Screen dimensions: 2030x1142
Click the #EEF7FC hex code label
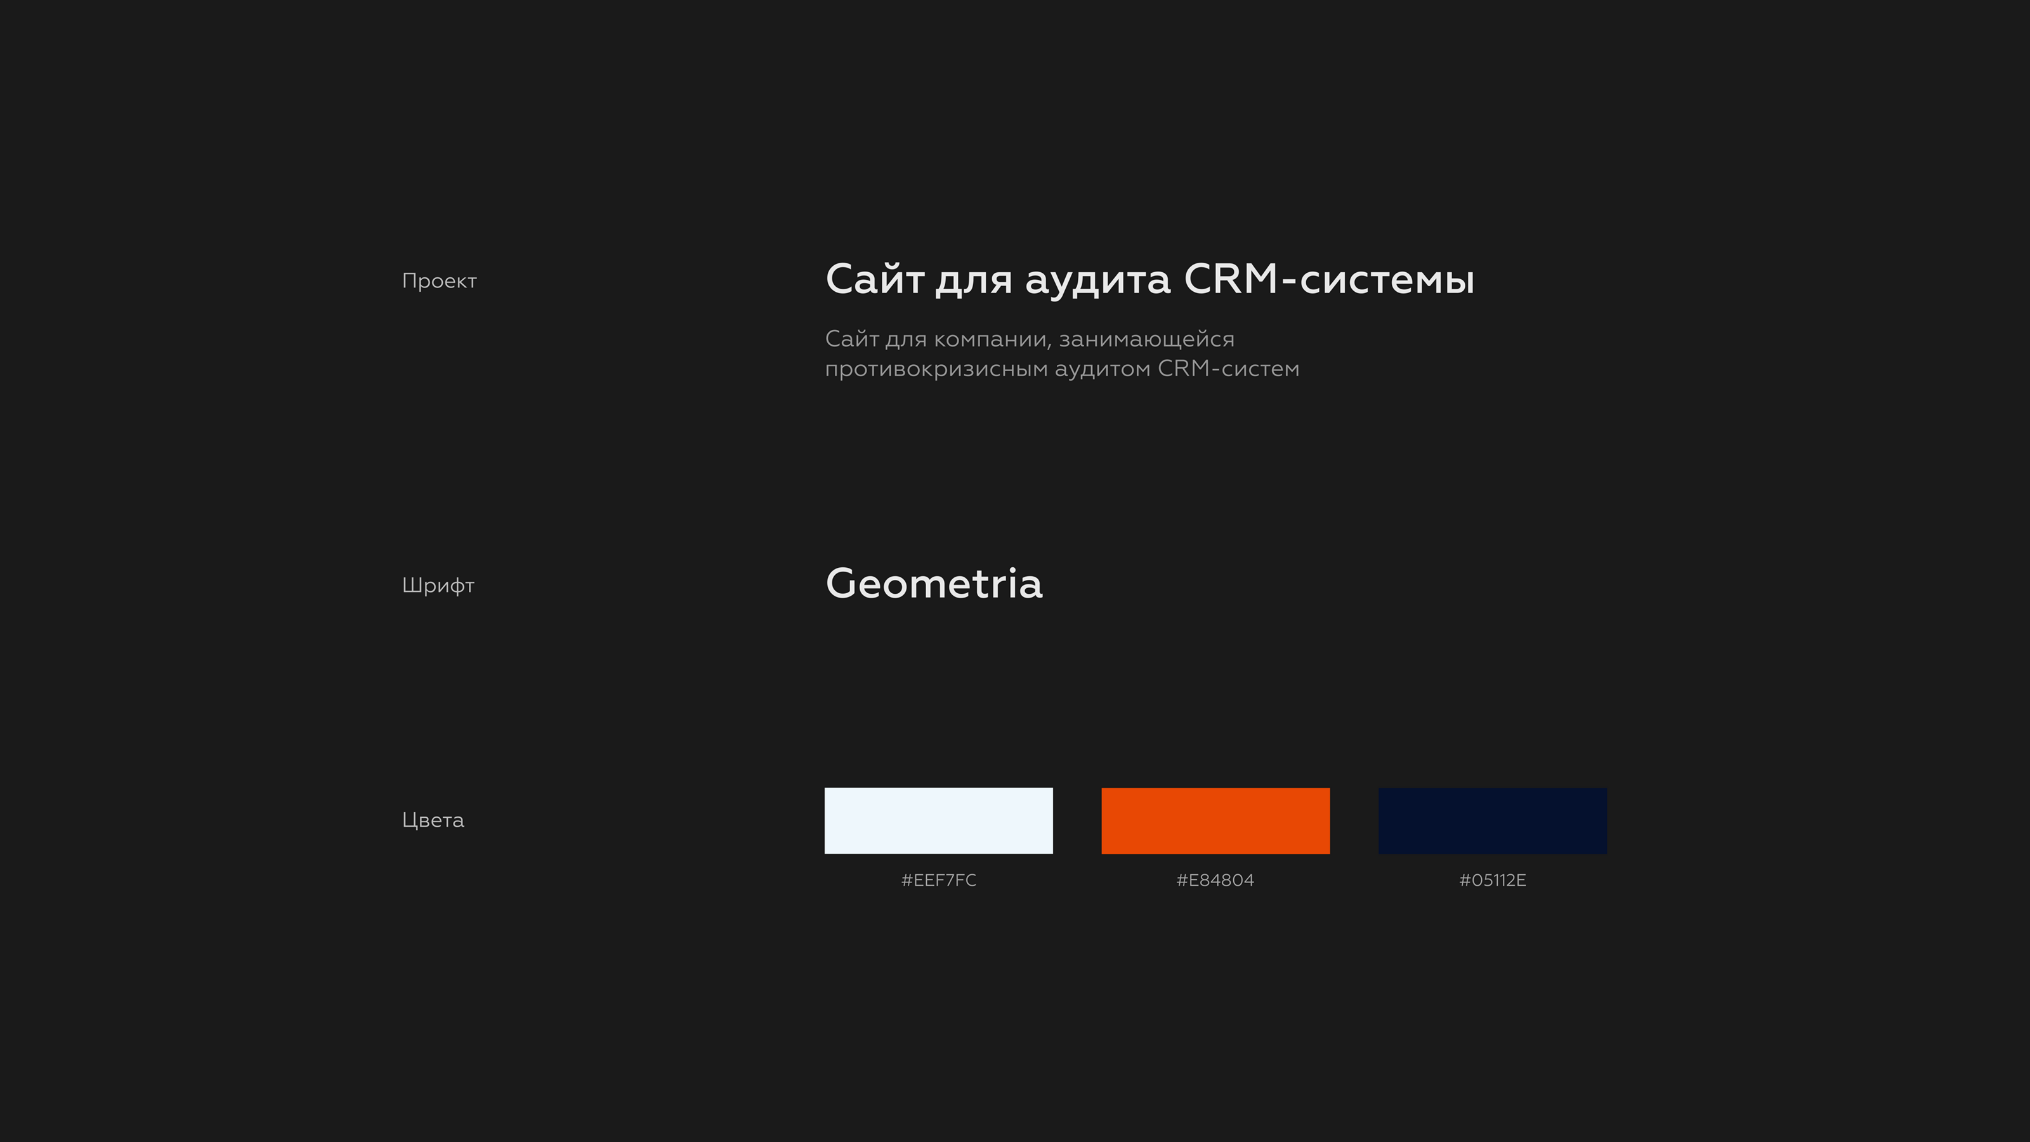click(938, 881)
